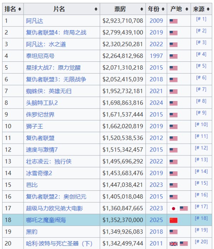The image size is (214, 249).
Task: Click the US flag in 黑豹 row
Action: [x=173, y=232]
